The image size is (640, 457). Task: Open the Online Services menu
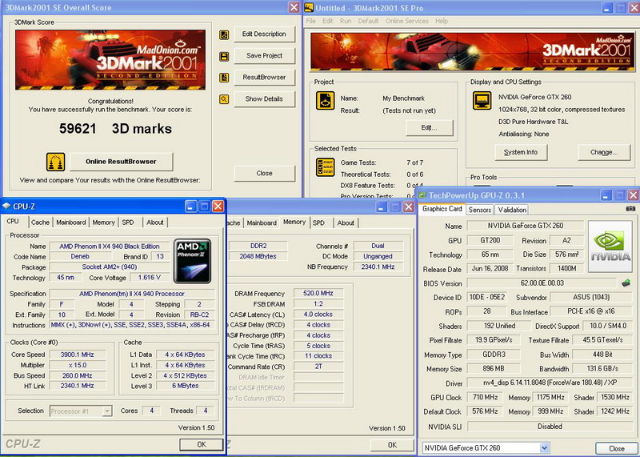click(x=406, y=21)
